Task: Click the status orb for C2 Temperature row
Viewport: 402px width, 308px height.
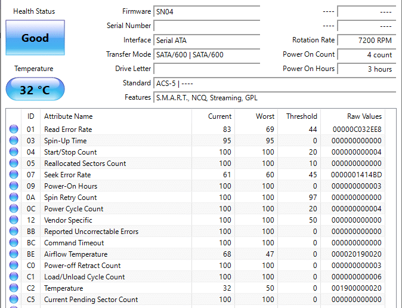Action: coord(14,288)
